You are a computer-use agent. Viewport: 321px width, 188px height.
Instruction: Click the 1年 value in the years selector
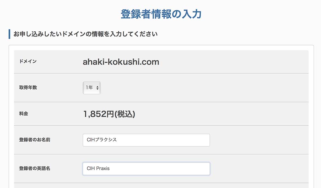89,88
